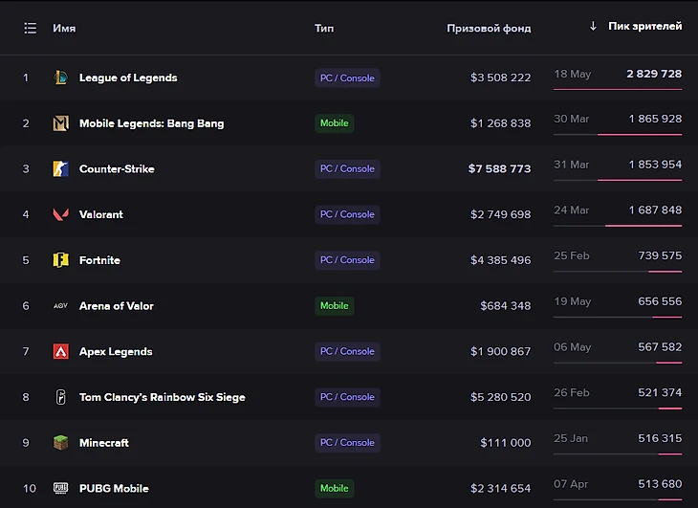Screen dimensions: 698x508
Task: Sort table by Призовой фонд column
Action: (x=489, y=28)
